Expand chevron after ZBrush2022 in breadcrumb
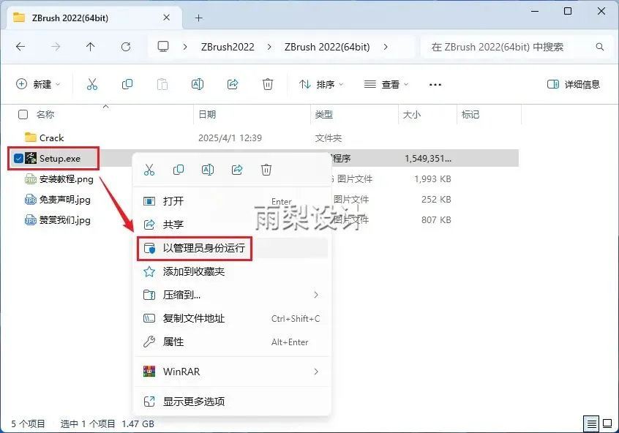Image resolution: width=619 pixels, height=433 pixels. tap(269, 47)
